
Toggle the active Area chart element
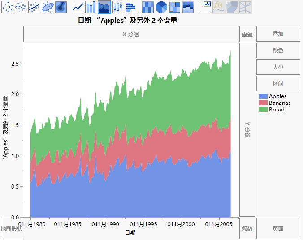(104, 7)
